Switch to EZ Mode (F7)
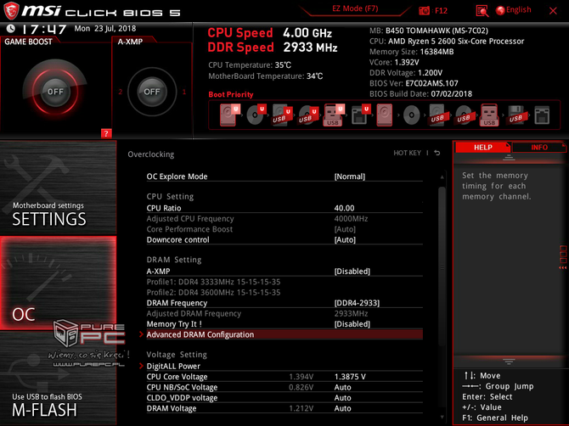Viewport: 569px width, 426px height. 355,8
